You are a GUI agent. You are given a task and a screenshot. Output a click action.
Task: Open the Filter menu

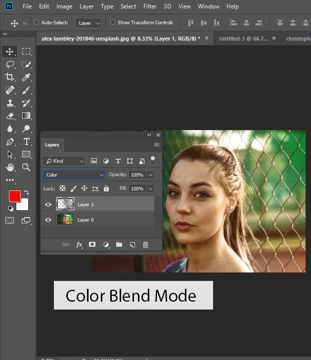tap(150, 6)
